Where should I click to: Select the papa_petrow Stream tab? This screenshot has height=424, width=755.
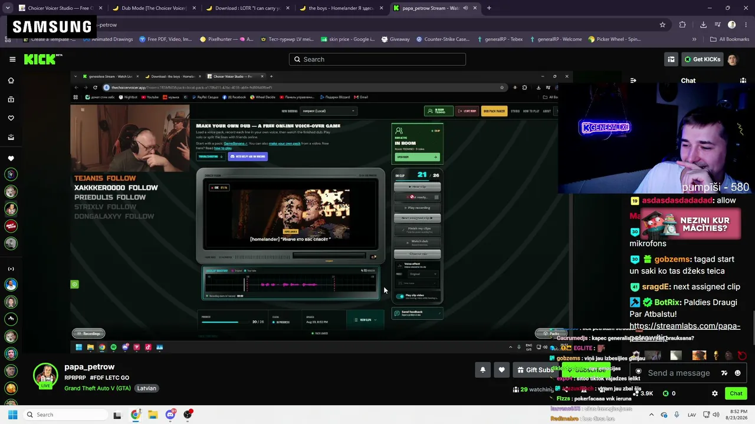435,8
